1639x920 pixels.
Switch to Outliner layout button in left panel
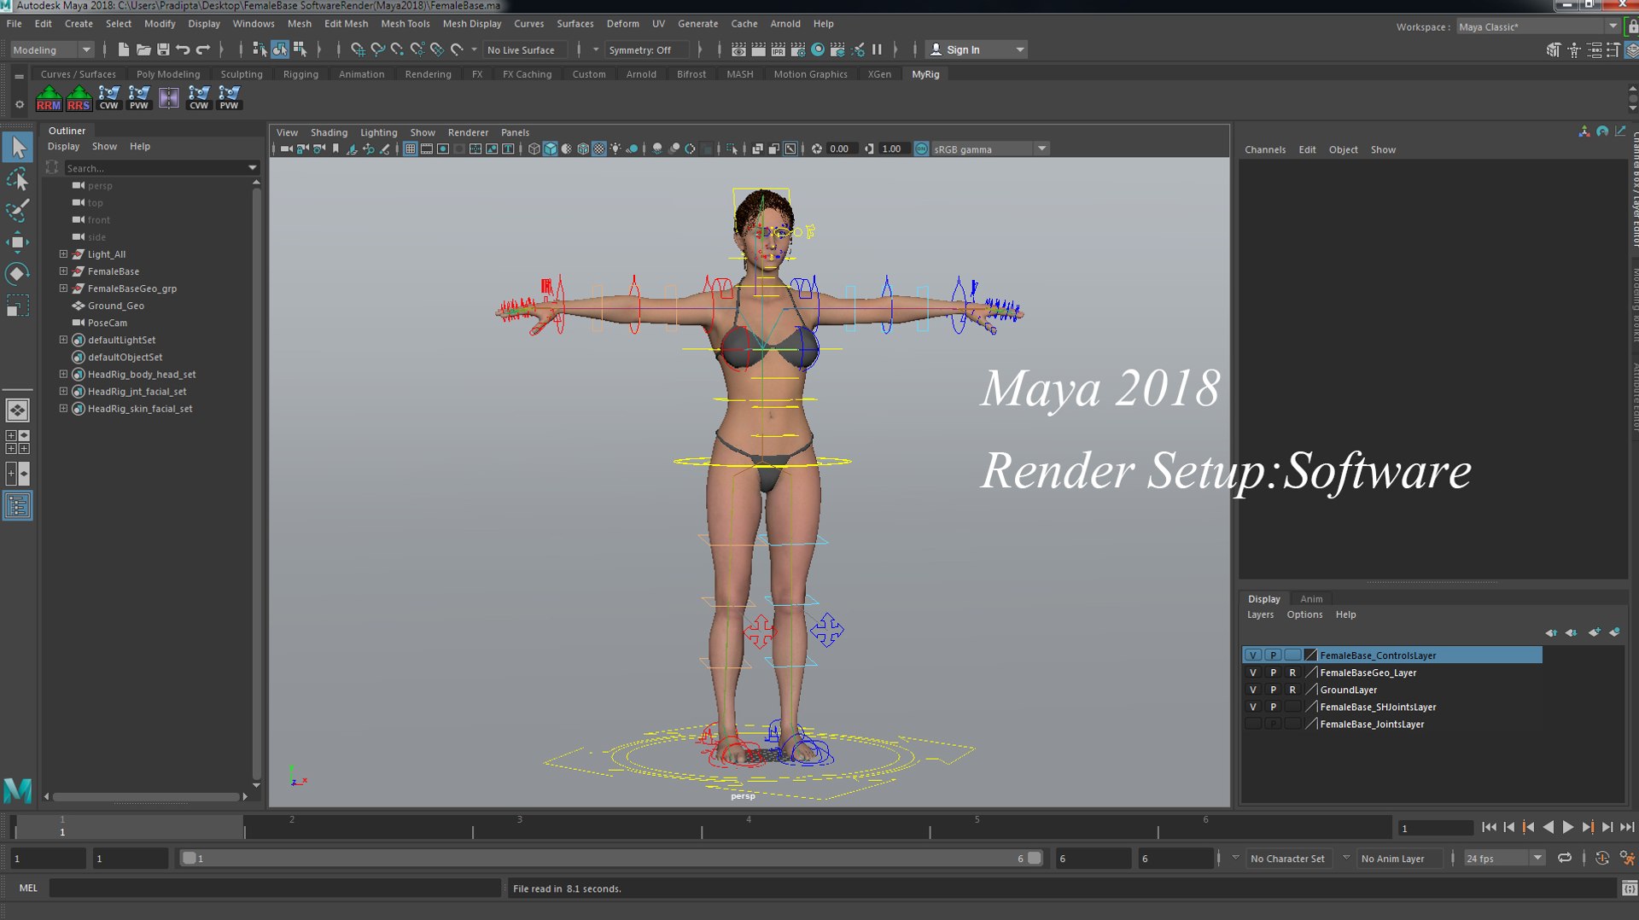pos(18,506)
